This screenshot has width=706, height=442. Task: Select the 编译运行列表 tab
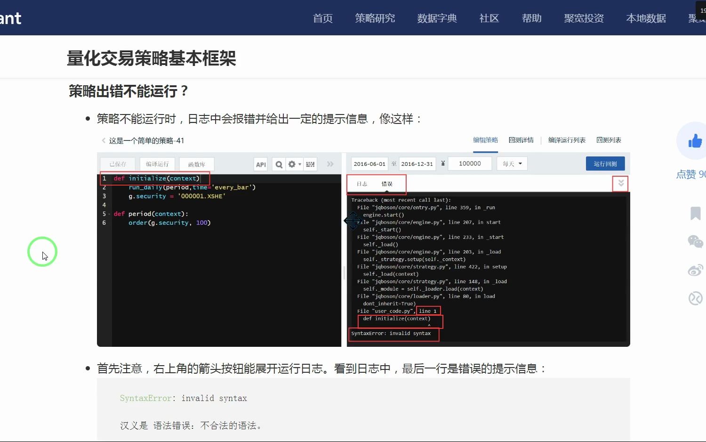(x=567, y=140)
